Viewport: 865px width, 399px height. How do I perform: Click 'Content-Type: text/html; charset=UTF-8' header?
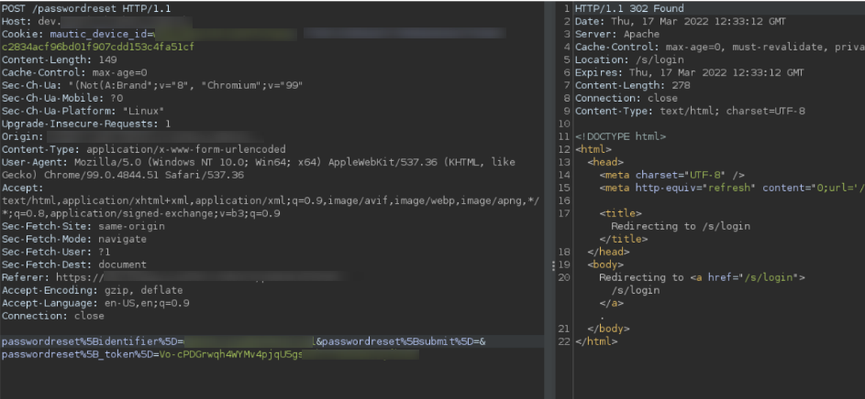click(690, 111)
